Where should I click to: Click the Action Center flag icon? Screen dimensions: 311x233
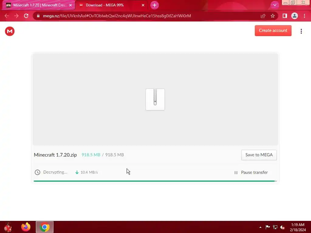[268, 227]
